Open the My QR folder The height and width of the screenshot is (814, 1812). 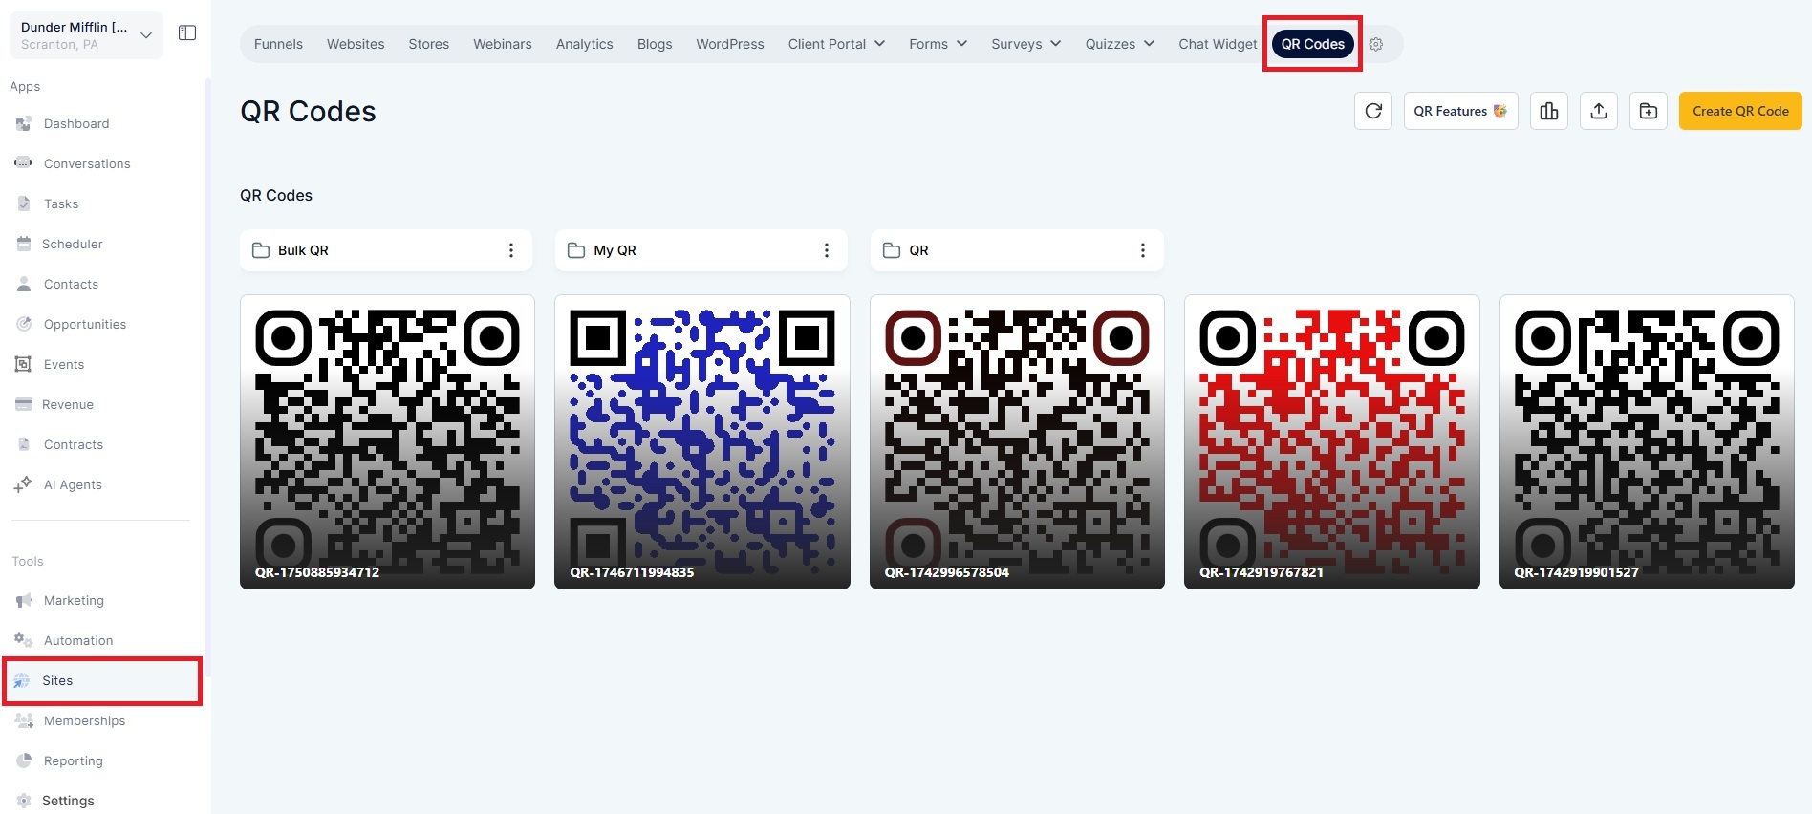[701, 250]
